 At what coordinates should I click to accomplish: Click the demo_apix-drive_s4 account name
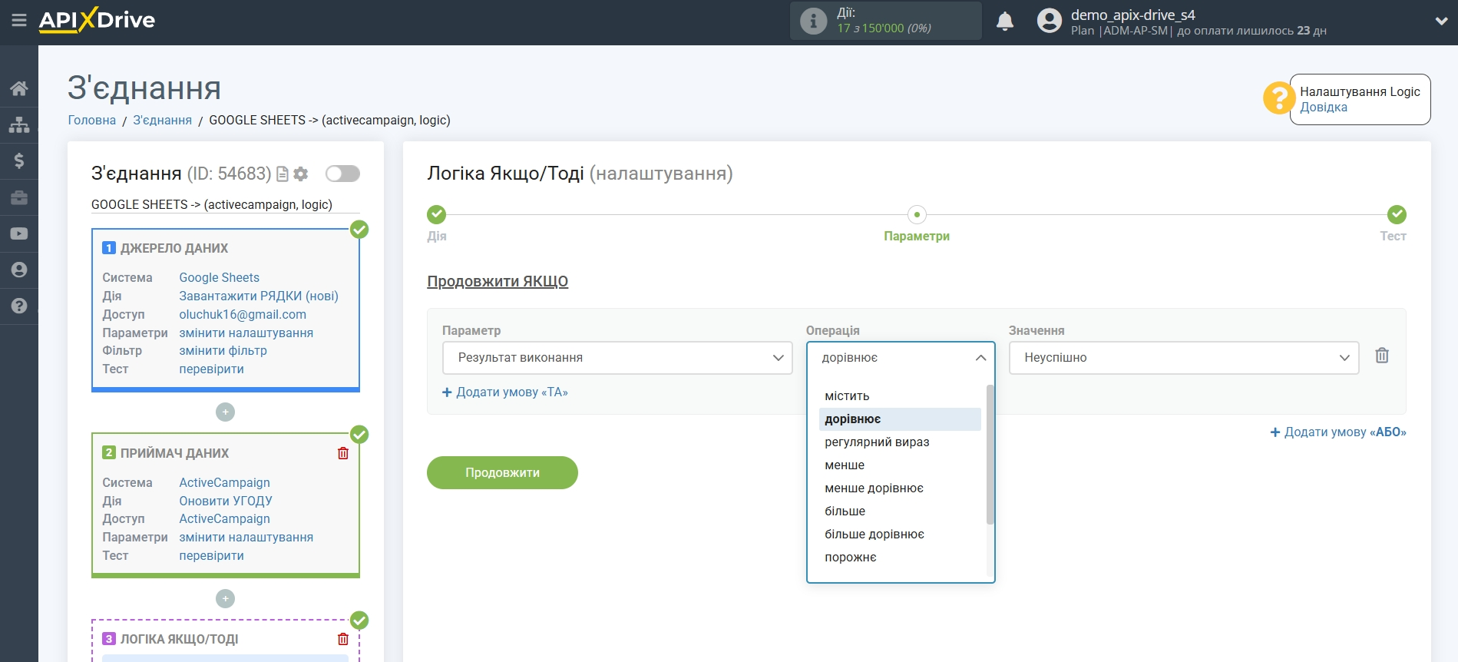(x=1132, y=15)
